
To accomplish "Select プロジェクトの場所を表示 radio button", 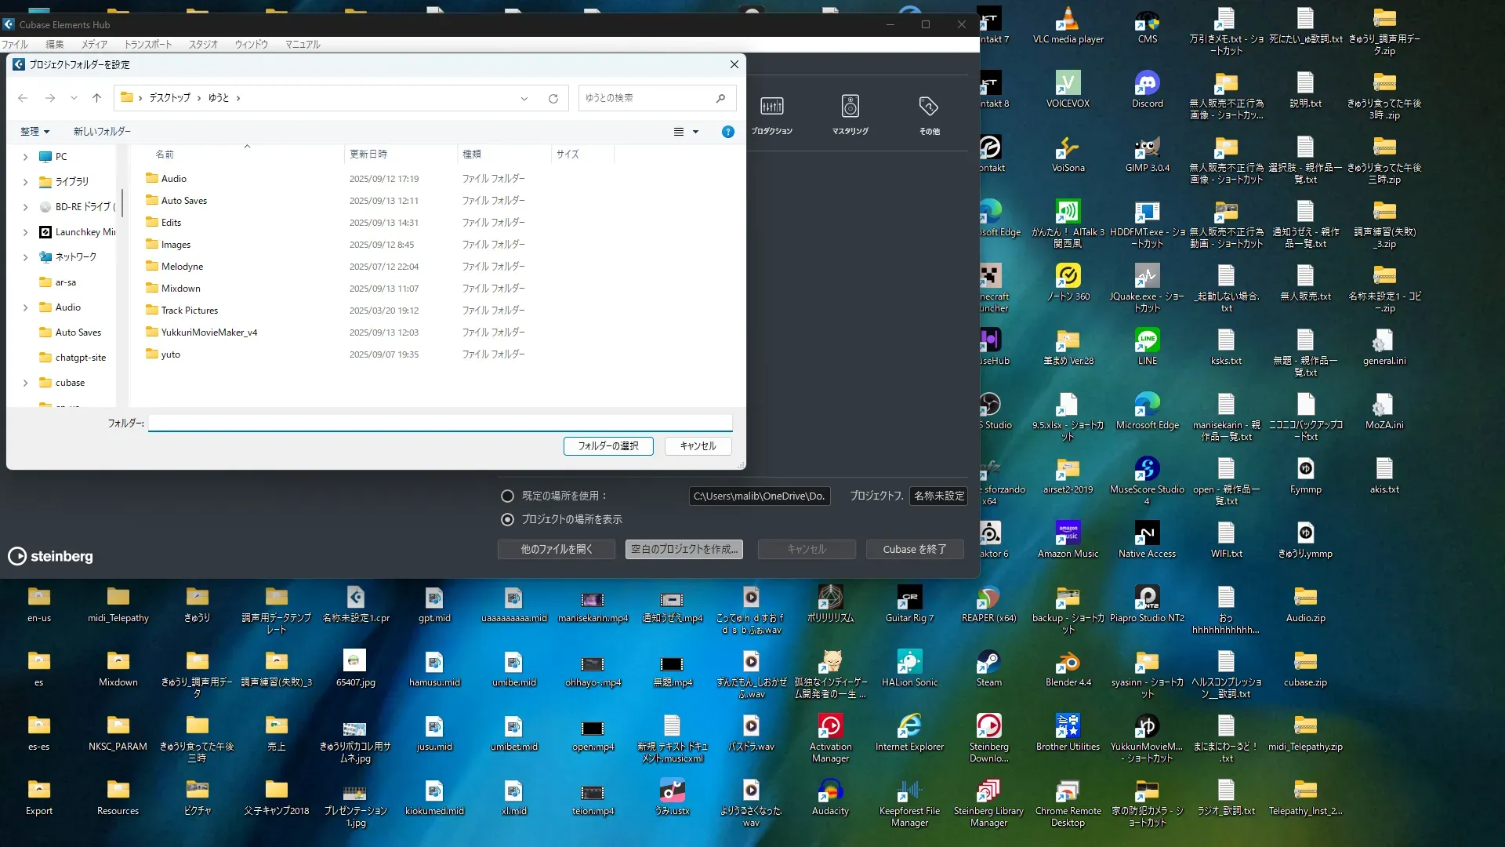I will pyautogui.click(x=507, y=519).
